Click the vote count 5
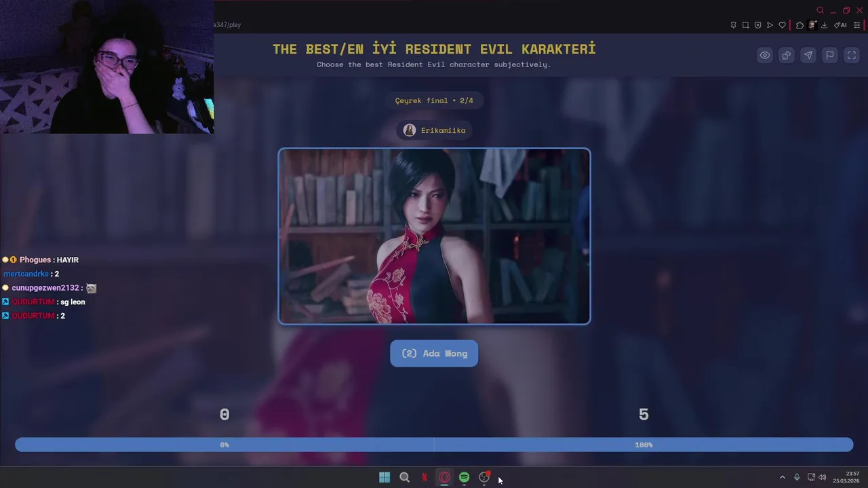868x488 pixels. point(644,414)
